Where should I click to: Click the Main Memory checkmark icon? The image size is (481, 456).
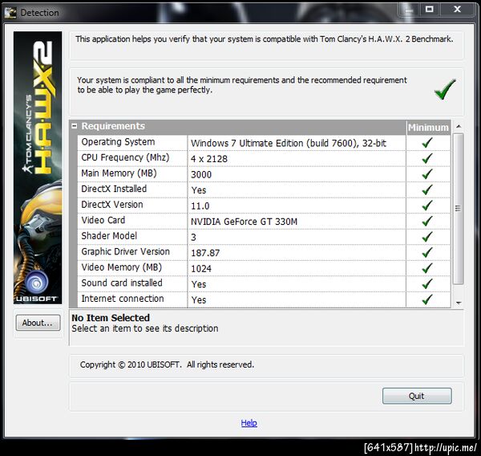[x=426, y=174]
